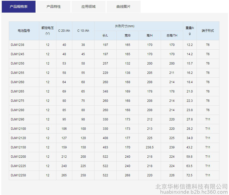Click the 高/H subheader
229x195 pixels.
point(150,36)
